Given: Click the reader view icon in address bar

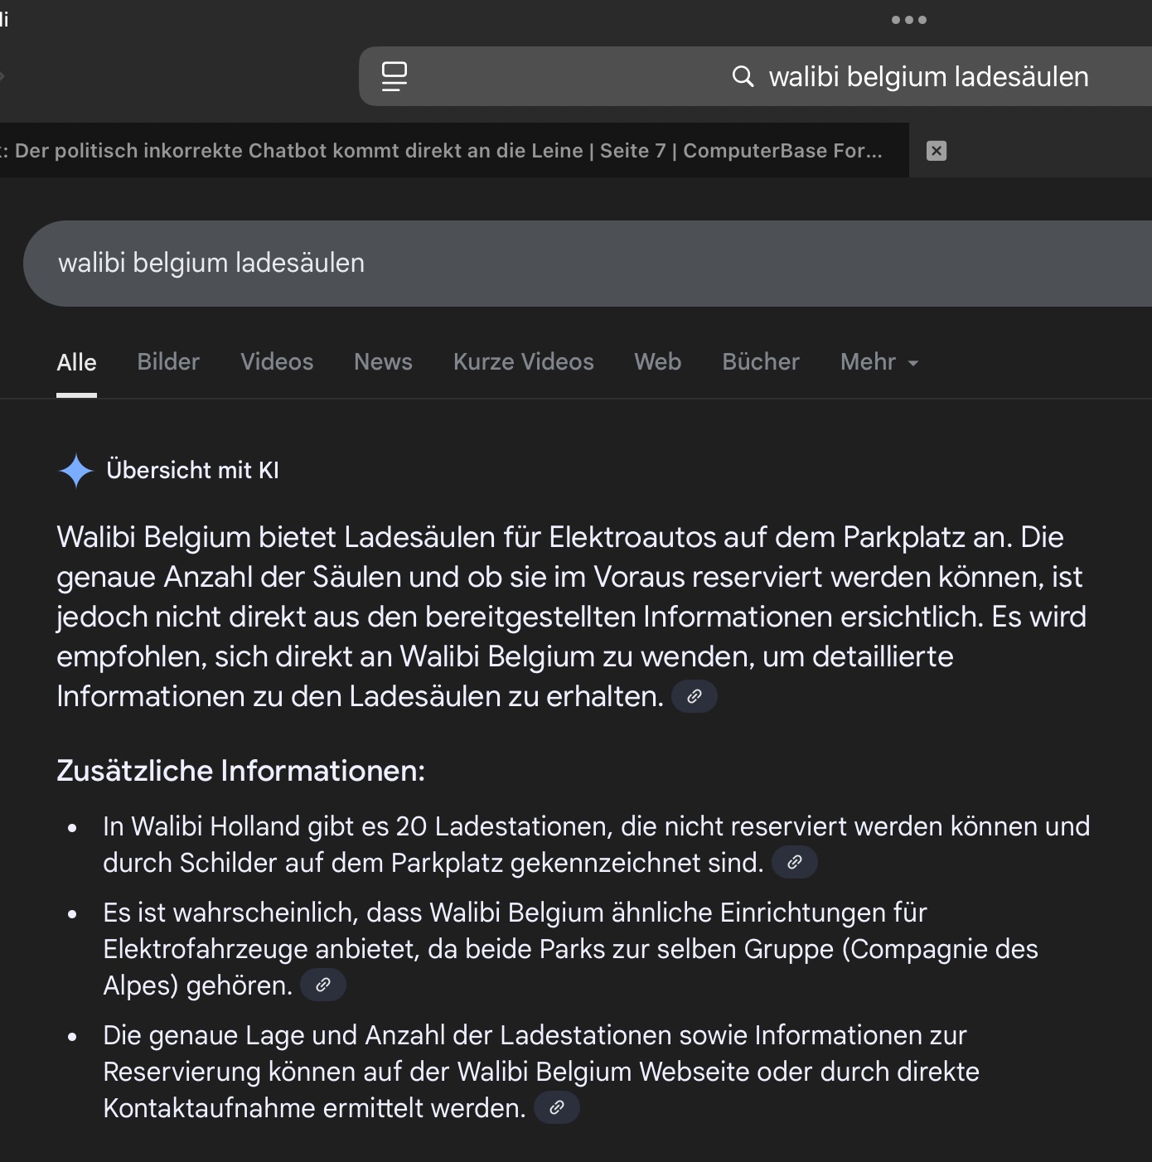Looking at the screenshot, I should point(394,76).
